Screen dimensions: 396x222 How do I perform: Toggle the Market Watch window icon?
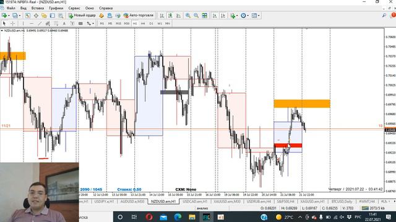coord(27,15)
